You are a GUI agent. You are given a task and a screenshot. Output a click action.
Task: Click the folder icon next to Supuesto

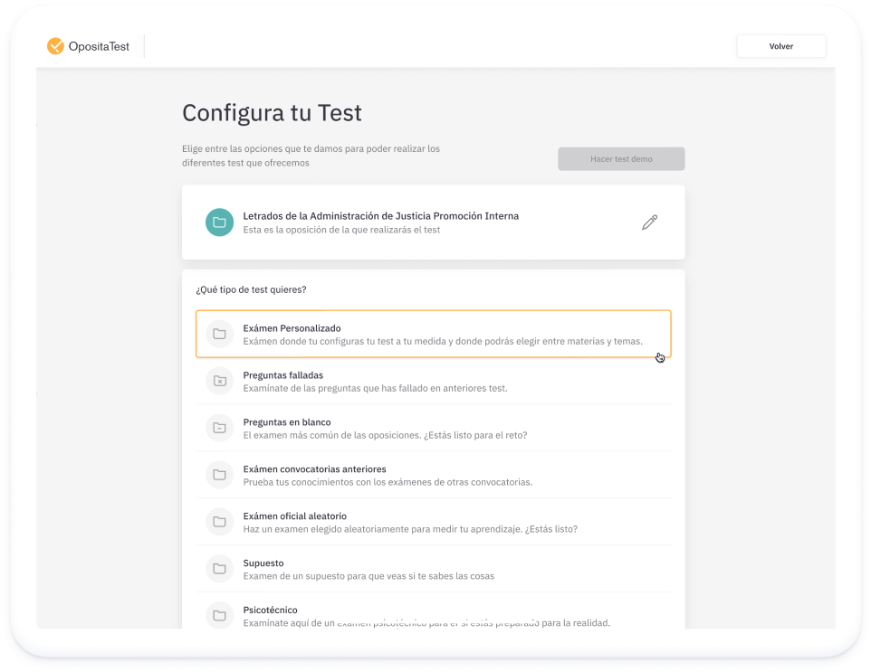(x=219, y=569)
